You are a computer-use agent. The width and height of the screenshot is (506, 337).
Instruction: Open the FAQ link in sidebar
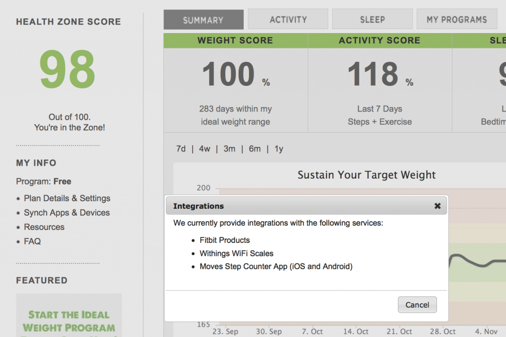point(32,241)
